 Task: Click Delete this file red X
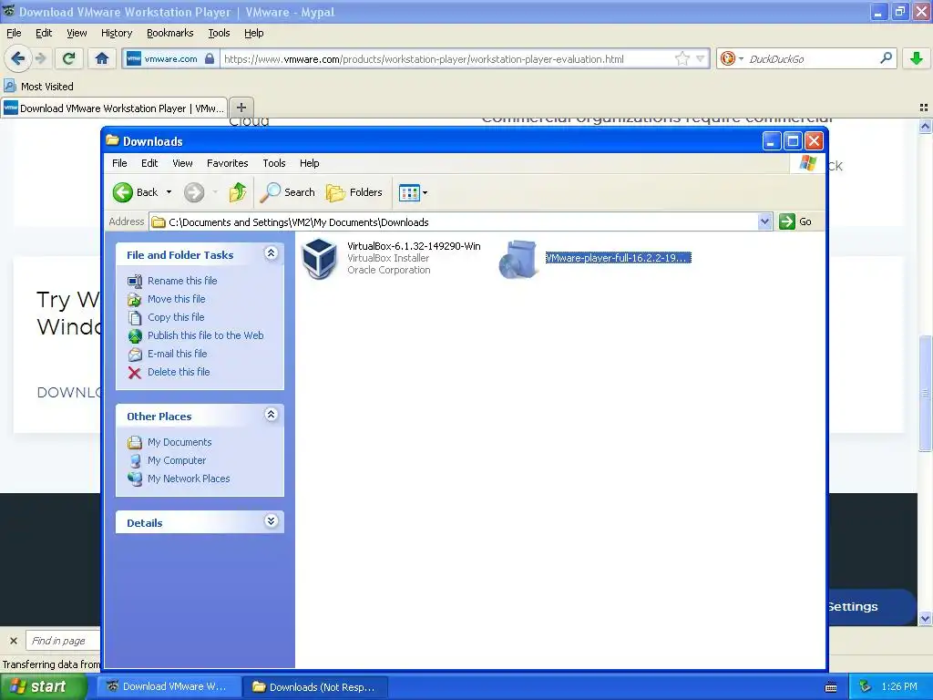point(135,372)
